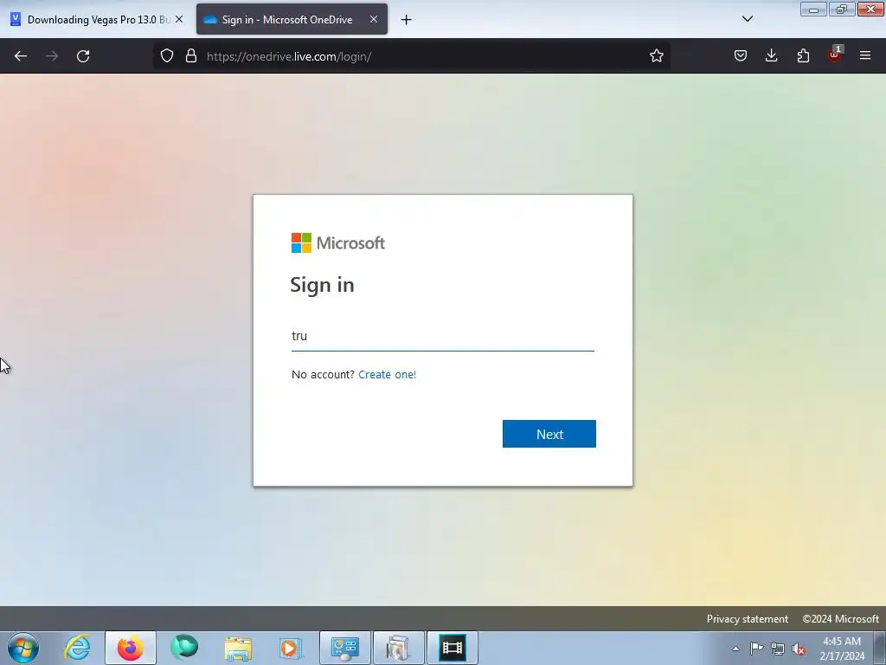The width and height of the screenshot is (886, 665).
Task: Click the muted volume tray icon
Action: [799, 649]
